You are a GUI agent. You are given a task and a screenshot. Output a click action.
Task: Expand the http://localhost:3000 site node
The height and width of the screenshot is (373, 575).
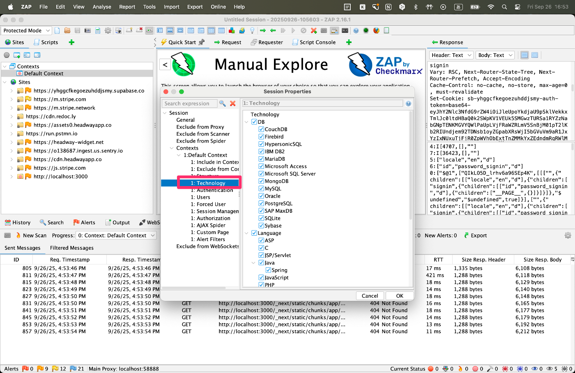pyautogui.click(x=11, y=177)
